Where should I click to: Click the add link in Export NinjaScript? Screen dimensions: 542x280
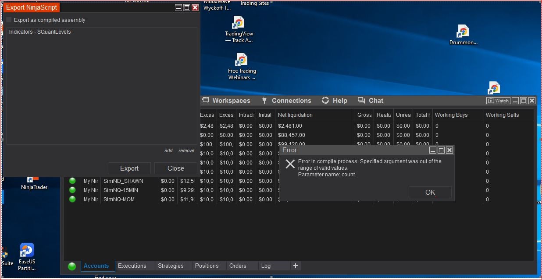click(168, 150)
